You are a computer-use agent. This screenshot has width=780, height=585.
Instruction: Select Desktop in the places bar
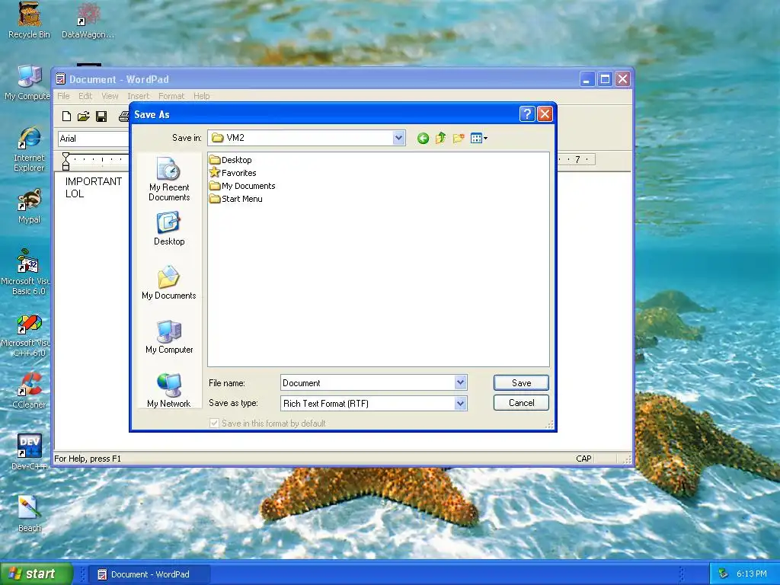(x=169, y=229)
